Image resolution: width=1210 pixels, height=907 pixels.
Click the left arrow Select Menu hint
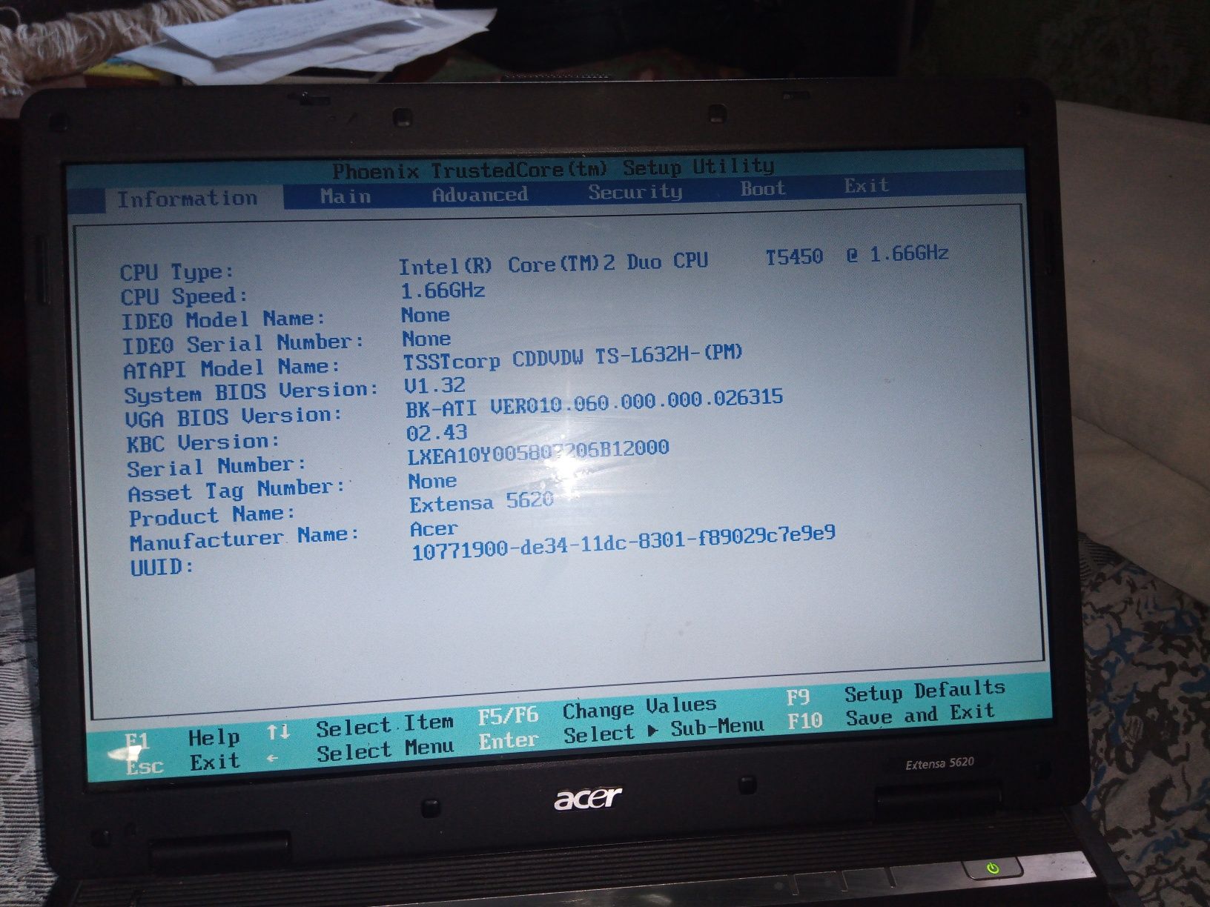click(x=360, y=752)
